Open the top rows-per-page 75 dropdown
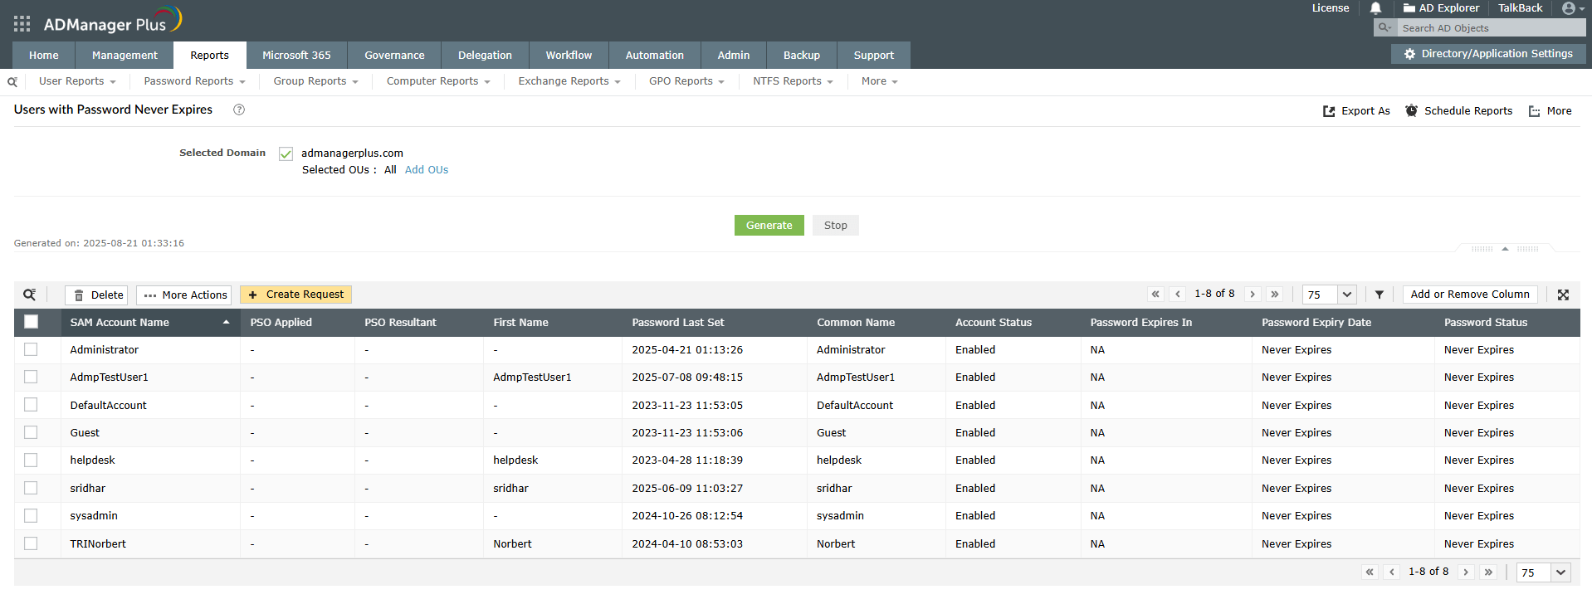The width and height of the screenshot is (1592, 604). point(1329,295)
